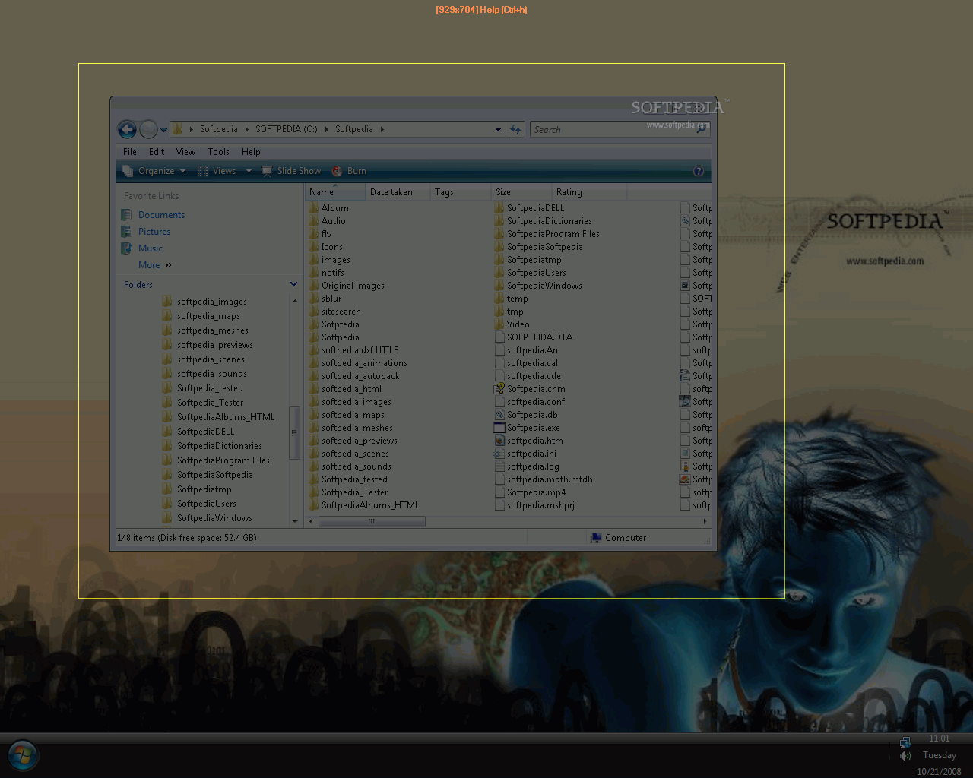
Task: Select softpedia.log file name
Action: click(533, 466)
